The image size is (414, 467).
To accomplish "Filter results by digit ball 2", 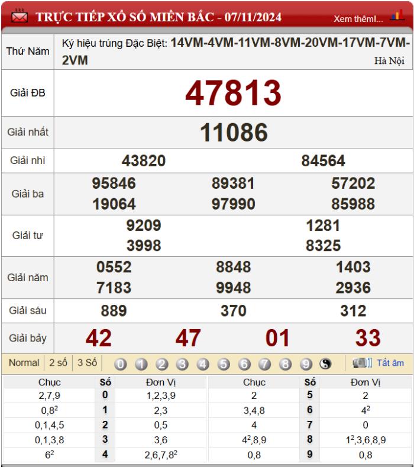I will coord(162,364).
